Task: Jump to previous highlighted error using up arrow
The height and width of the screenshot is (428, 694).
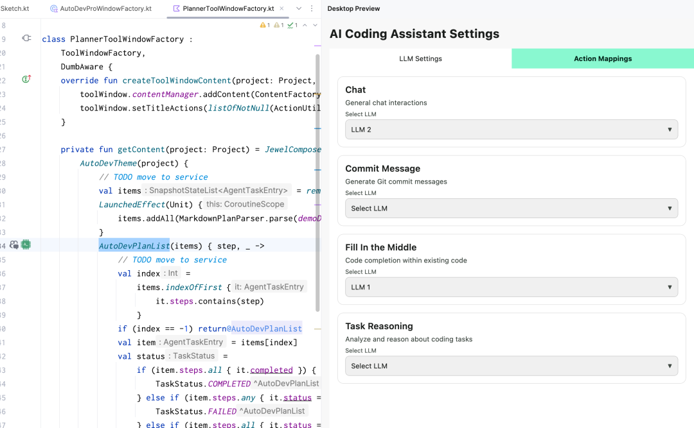Action: (x=305, y=25)
